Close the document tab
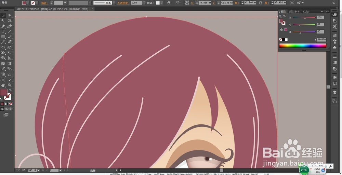This screenshot has width=342, height=175. 92,9
